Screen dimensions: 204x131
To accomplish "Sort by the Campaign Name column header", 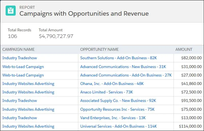I will click(x=18, y=49).
